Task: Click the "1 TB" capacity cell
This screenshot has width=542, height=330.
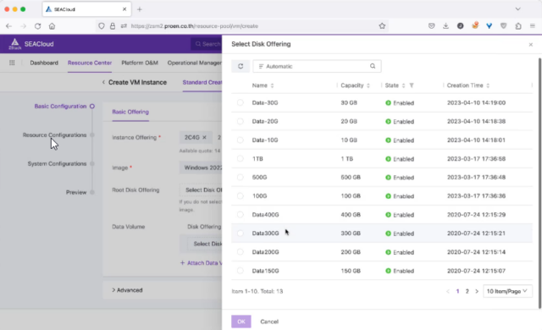Action: pyautogui.click(x=347, y=159)
